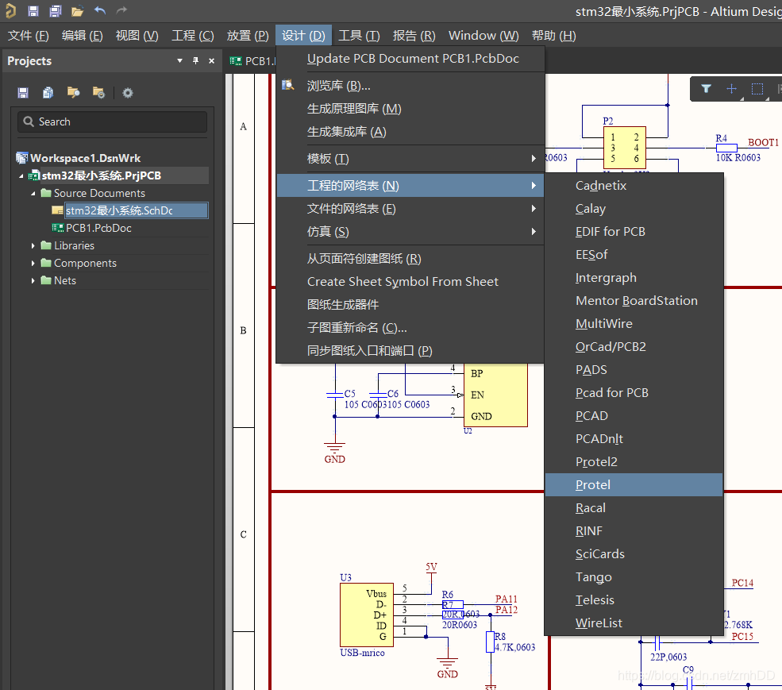Expand the Nets tree node
Screen dimensions: 782x690
tap(33, 281)
